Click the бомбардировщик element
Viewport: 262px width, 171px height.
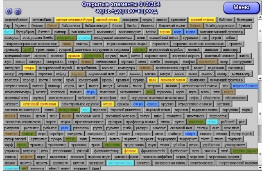click(220, 26)
